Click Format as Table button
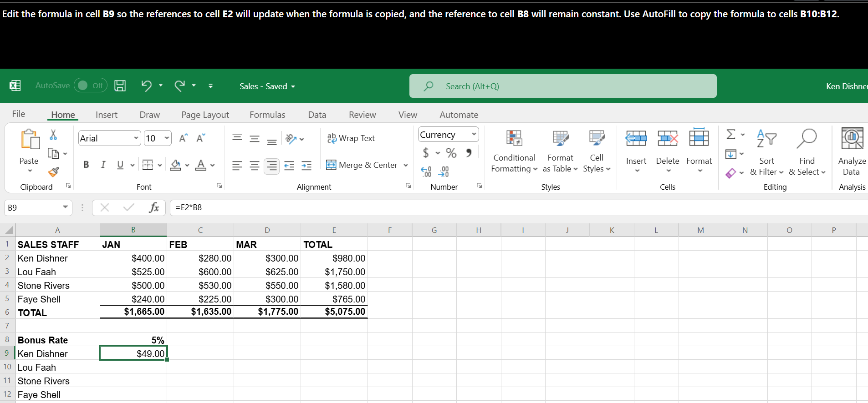Image resolution: width=868 pixels, height=403 pixels. coord(560,152)
